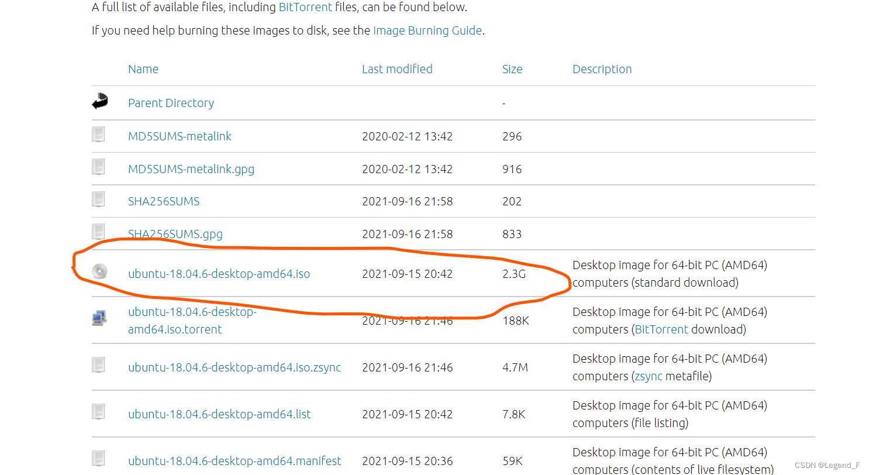Click the 188K size value
Viewport: 869px width, 475px height.
tap(516, 321)
